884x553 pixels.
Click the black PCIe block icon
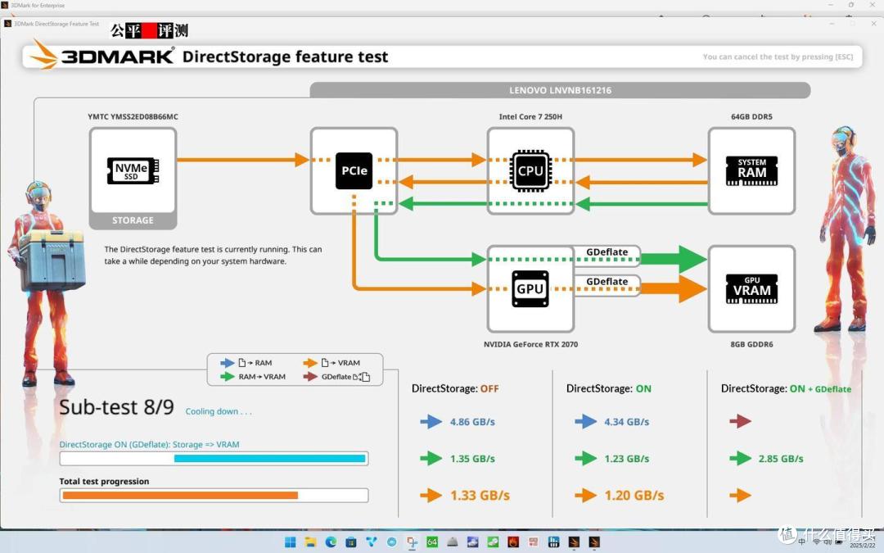354,170
